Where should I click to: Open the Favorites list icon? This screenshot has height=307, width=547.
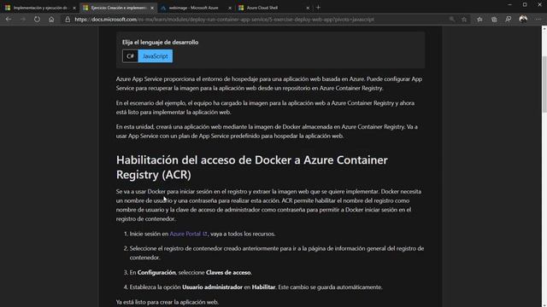point(479,20)
